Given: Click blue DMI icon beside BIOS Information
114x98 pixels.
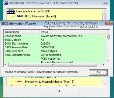Looking at the screenshot, I should click(20, 16).
